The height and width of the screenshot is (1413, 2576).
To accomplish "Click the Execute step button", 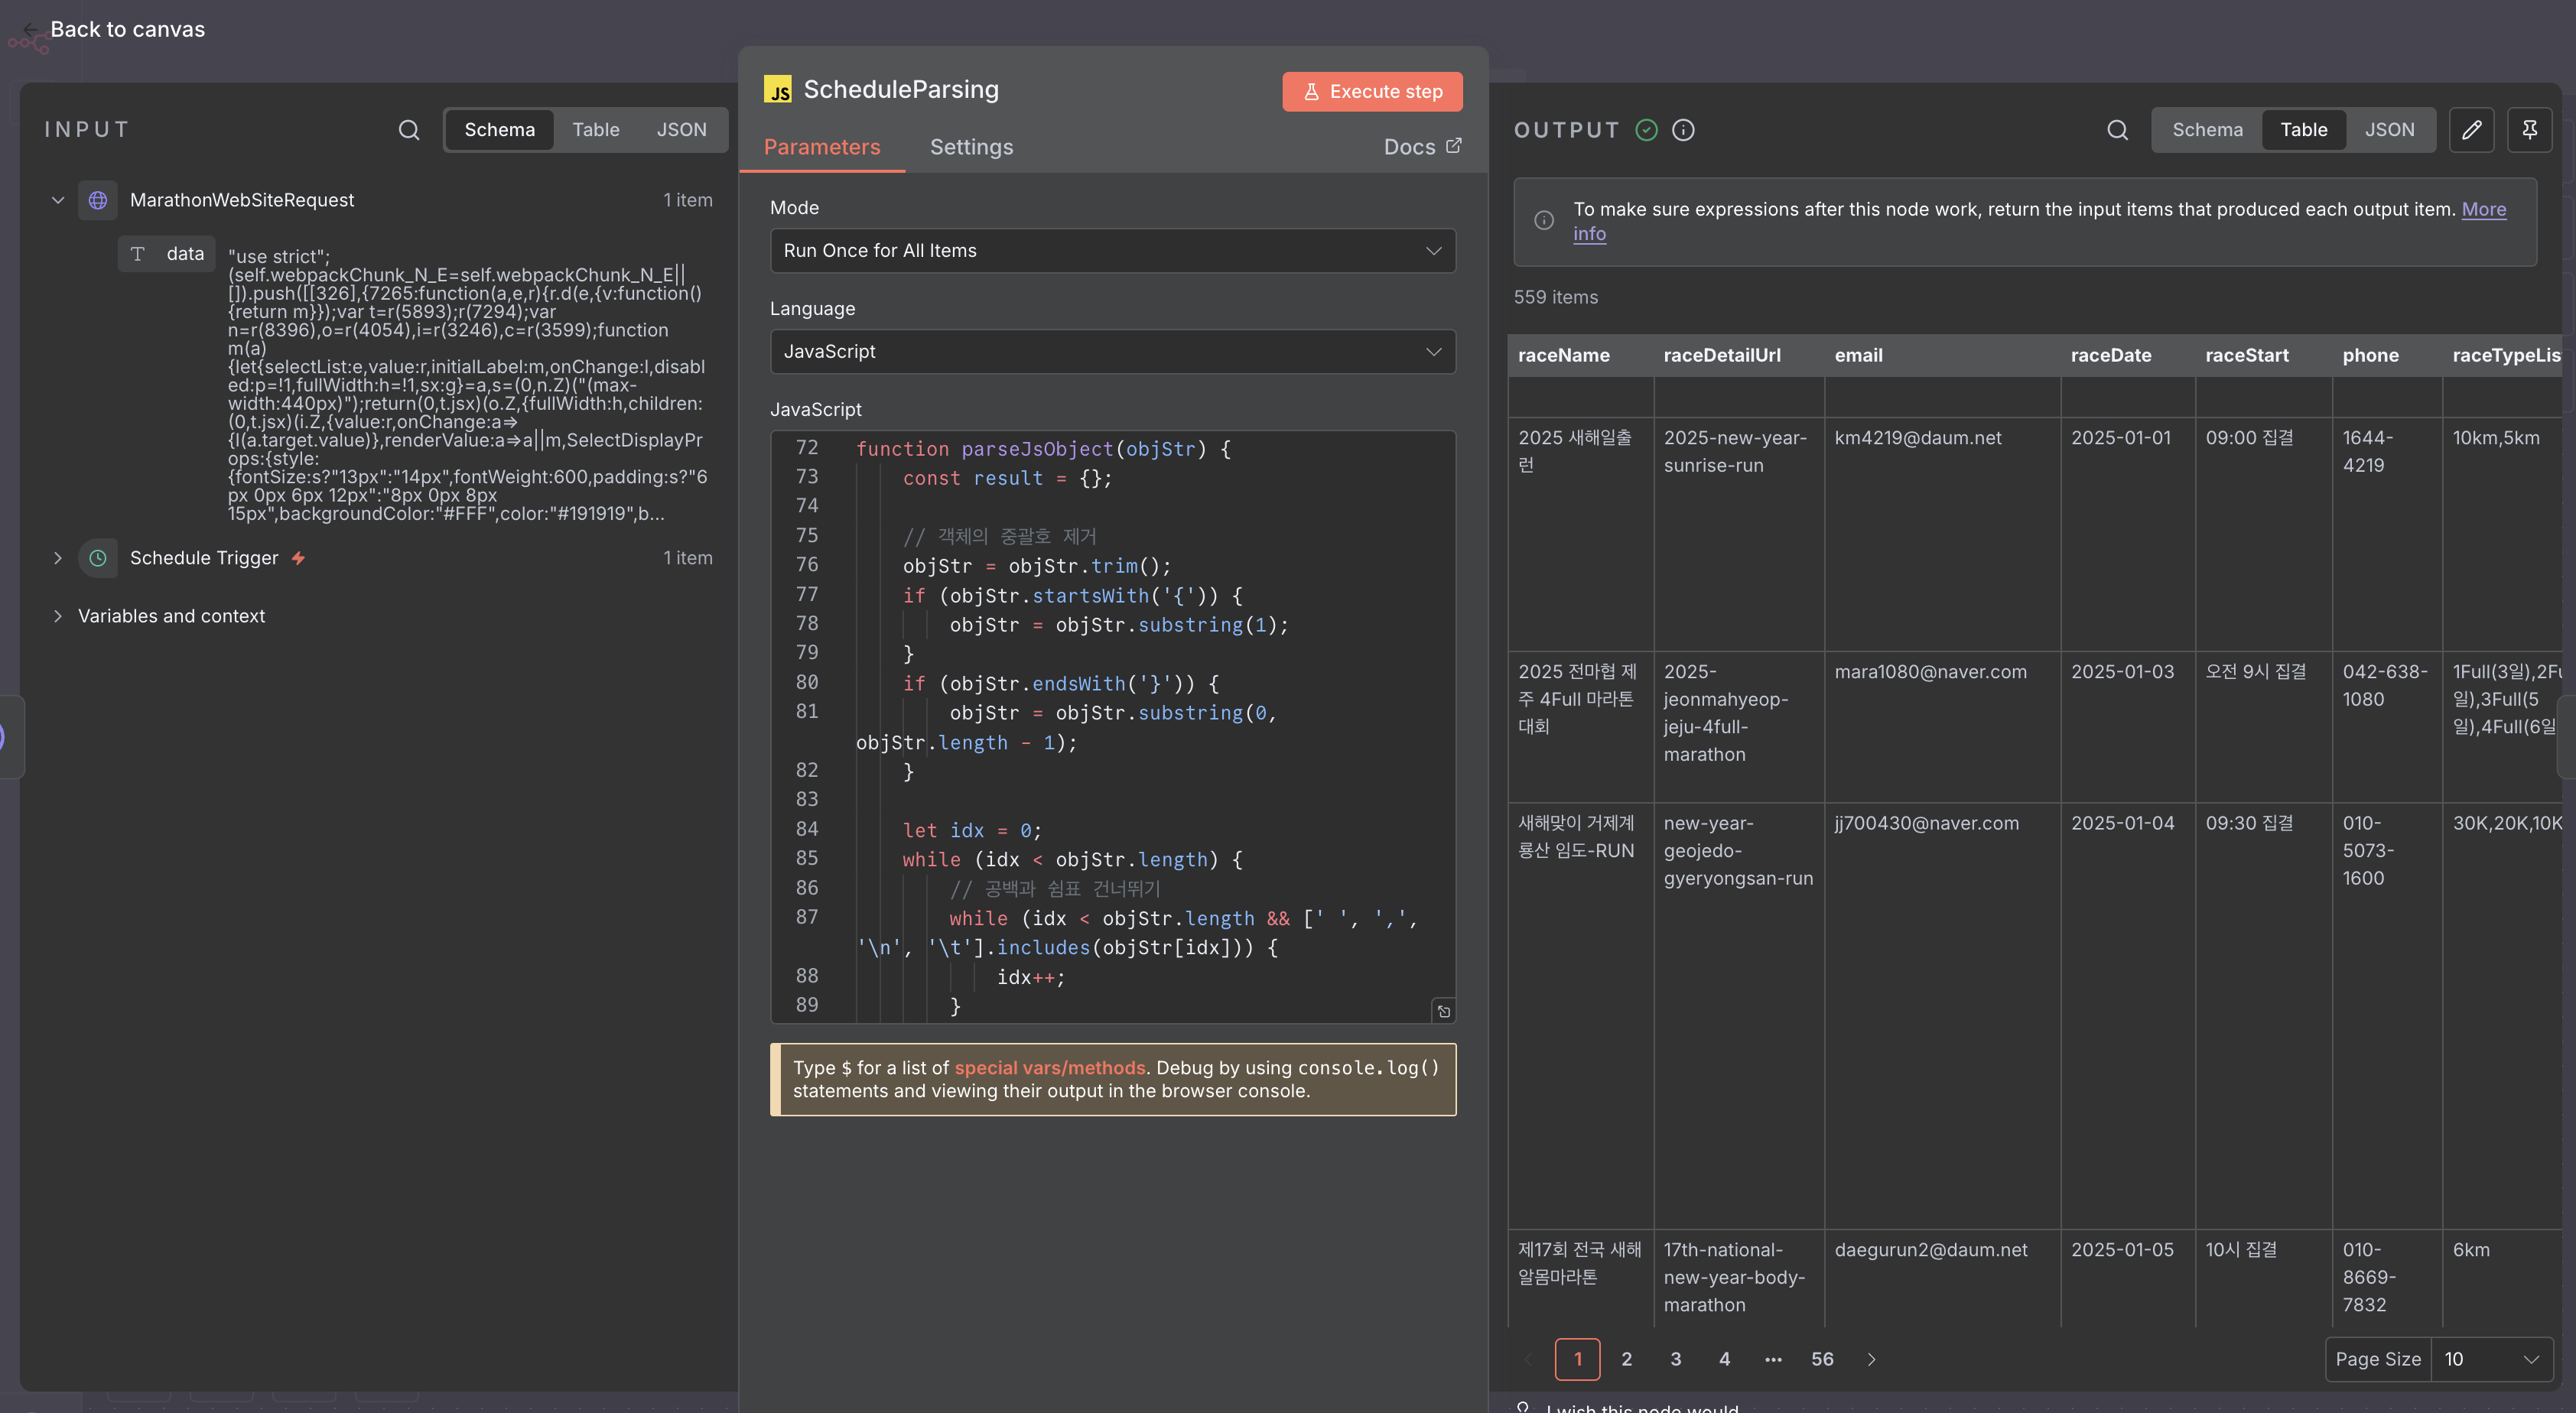I will click(x=1372, y=92).
